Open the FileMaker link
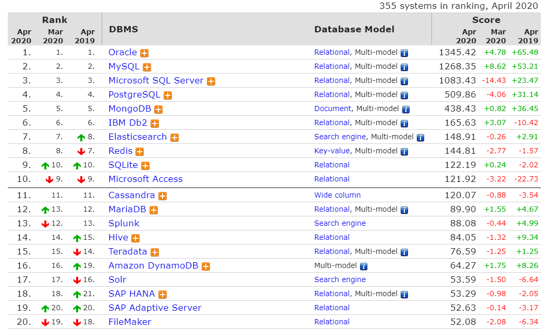Viewport: 544px width, 329px height. (130, 322)
